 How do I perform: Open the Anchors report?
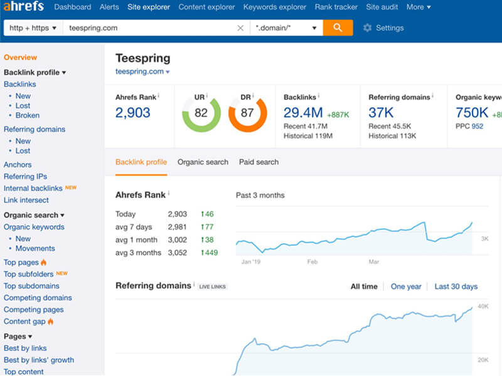18,165
